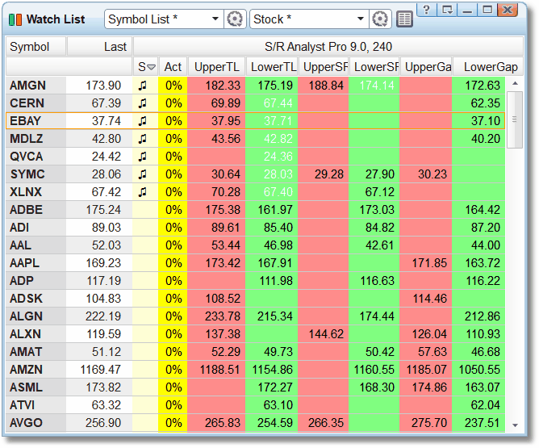Click the window pop-out menu icon

point(447,10)
